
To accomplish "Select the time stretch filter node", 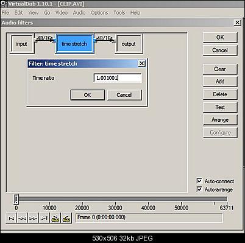I will point(74,44).
